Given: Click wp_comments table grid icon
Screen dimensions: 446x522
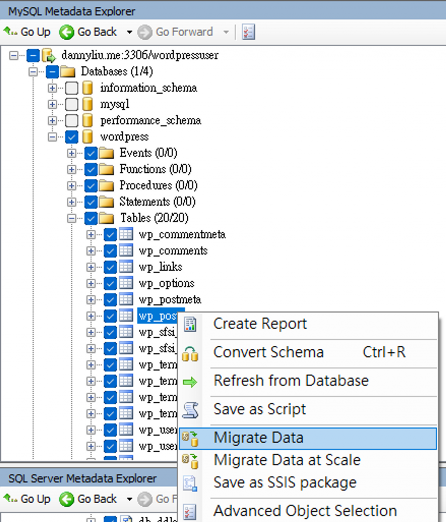Looking at the screenshot, I should point(126,250).
